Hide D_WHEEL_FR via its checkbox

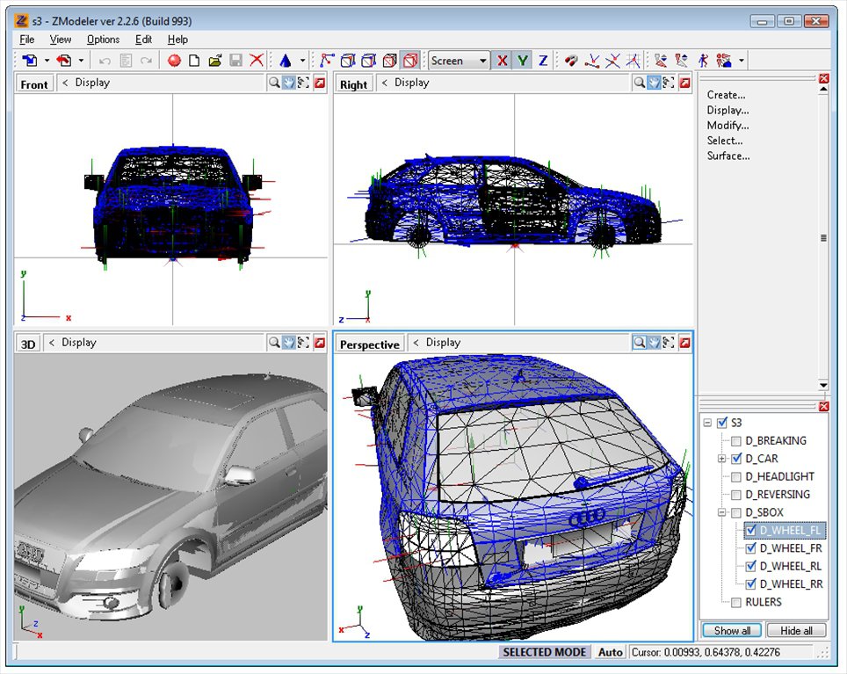pos(750,548)
